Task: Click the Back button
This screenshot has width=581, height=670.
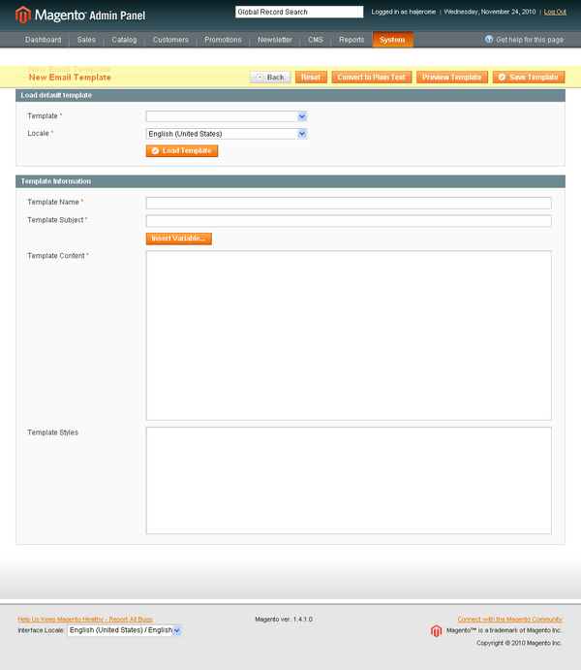Action: [270, 77]
